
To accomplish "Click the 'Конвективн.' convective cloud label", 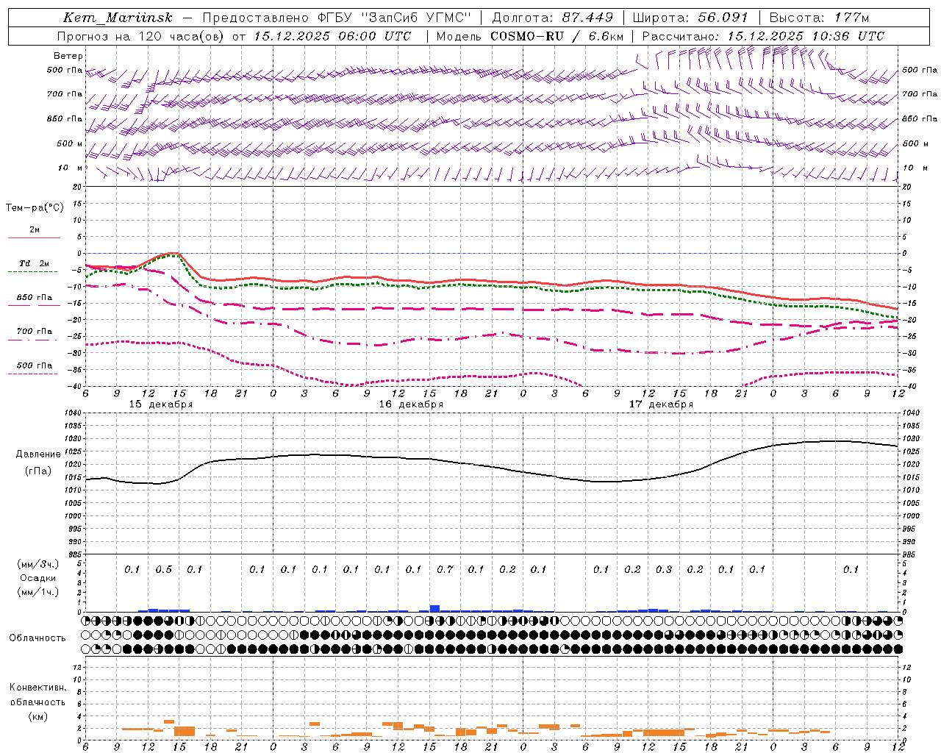I will coord(38,688).
